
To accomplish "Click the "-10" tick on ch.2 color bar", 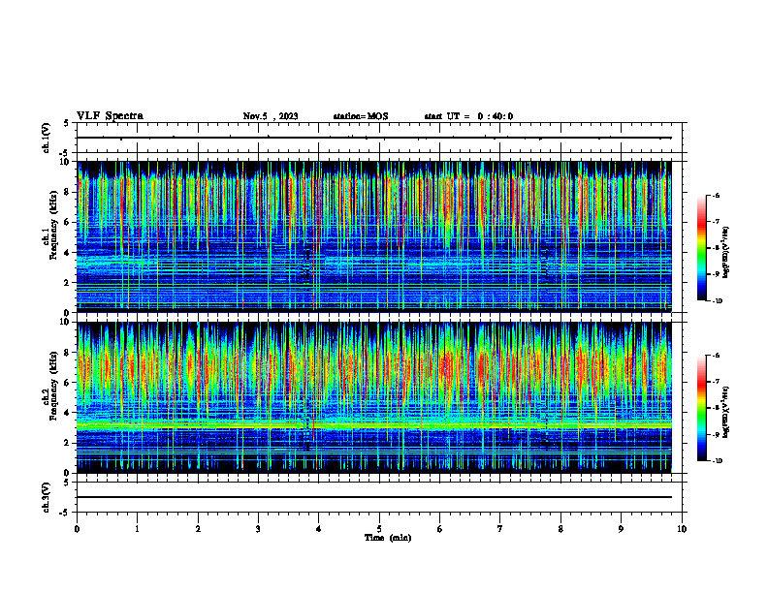I will tap(718, 461).
